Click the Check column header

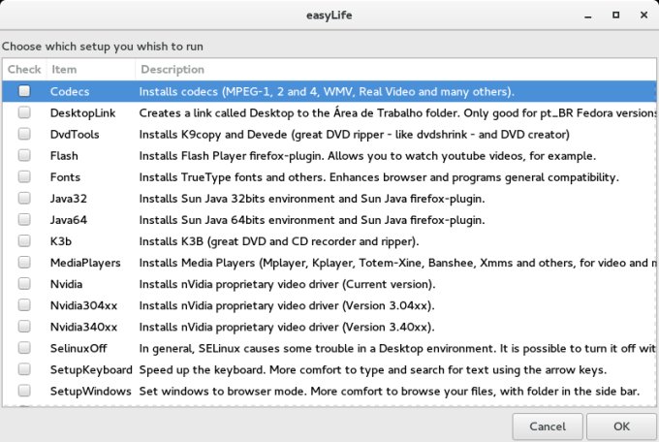click(24, 70)
